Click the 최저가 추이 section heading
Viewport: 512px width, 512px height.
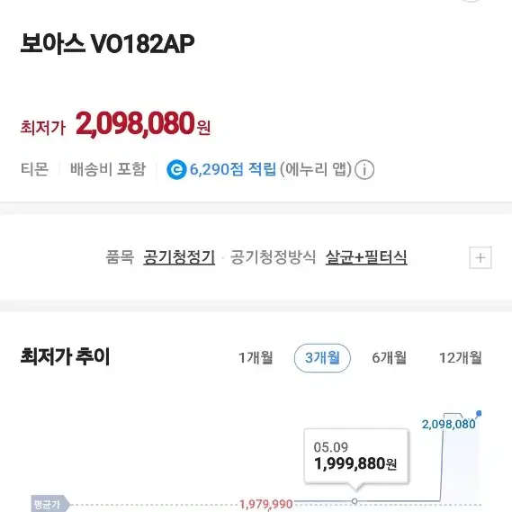66,357
